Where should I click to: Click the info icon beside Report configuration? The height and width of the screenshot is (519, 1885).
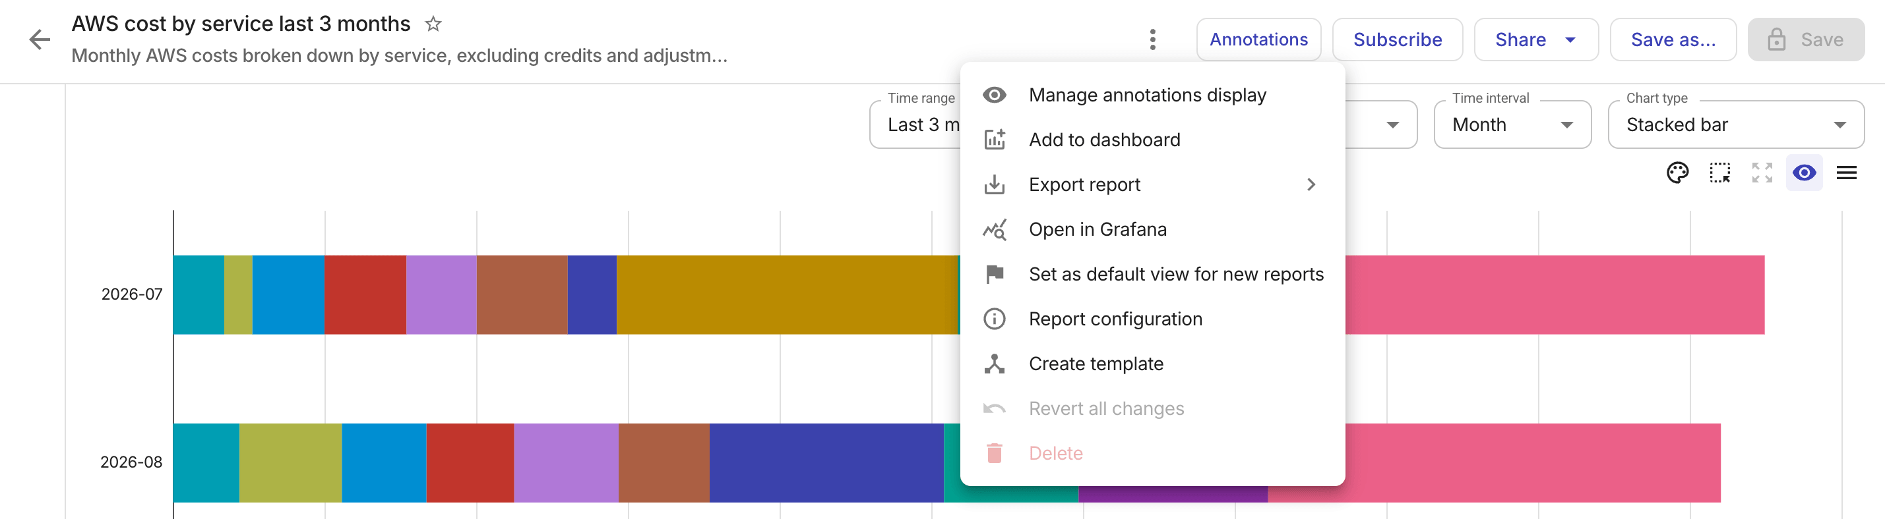(995, 319)
